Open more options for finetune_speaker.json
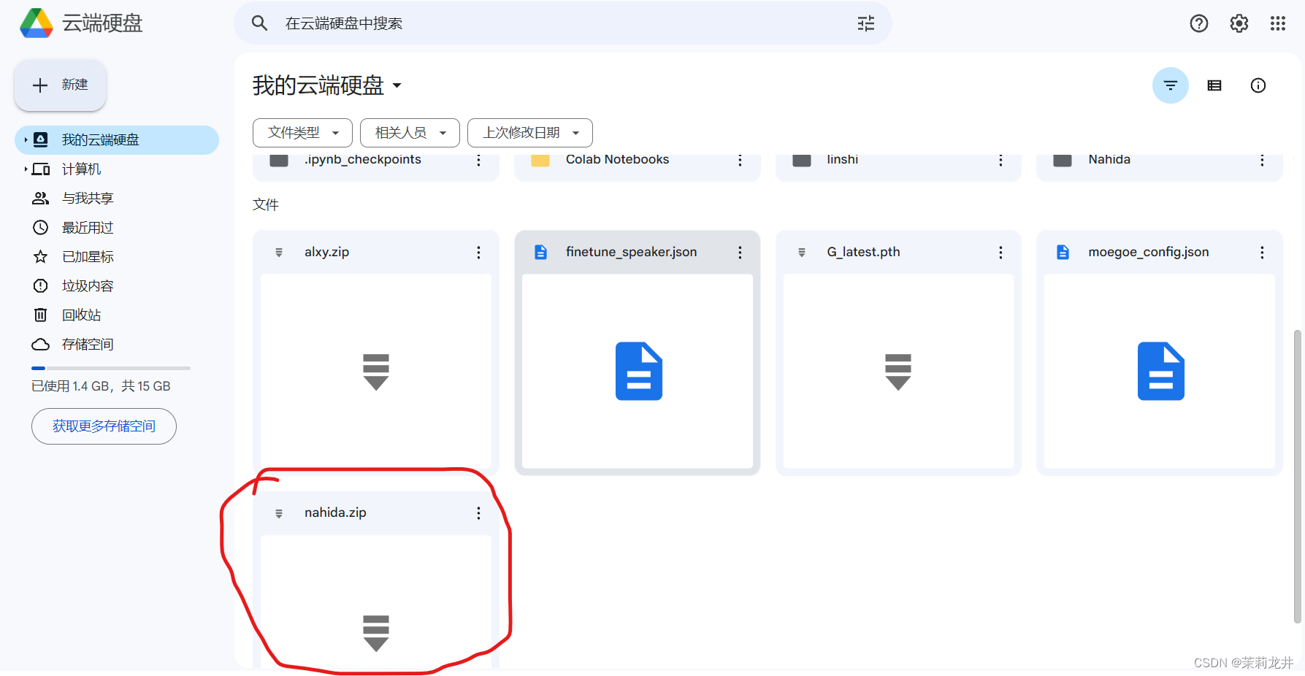1305x676 pixels. [x=740, y=253]
